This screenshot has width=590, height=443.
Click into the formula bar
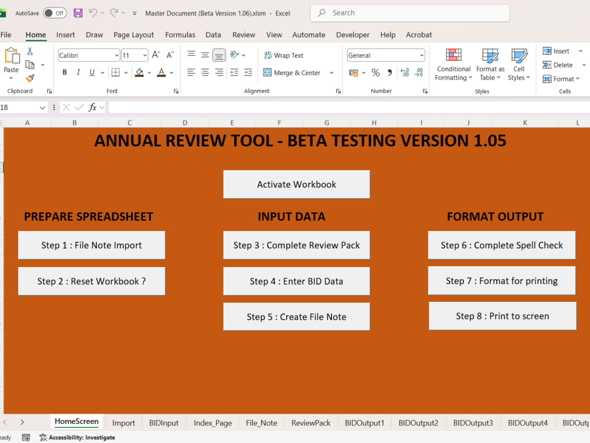pos(349,108)
